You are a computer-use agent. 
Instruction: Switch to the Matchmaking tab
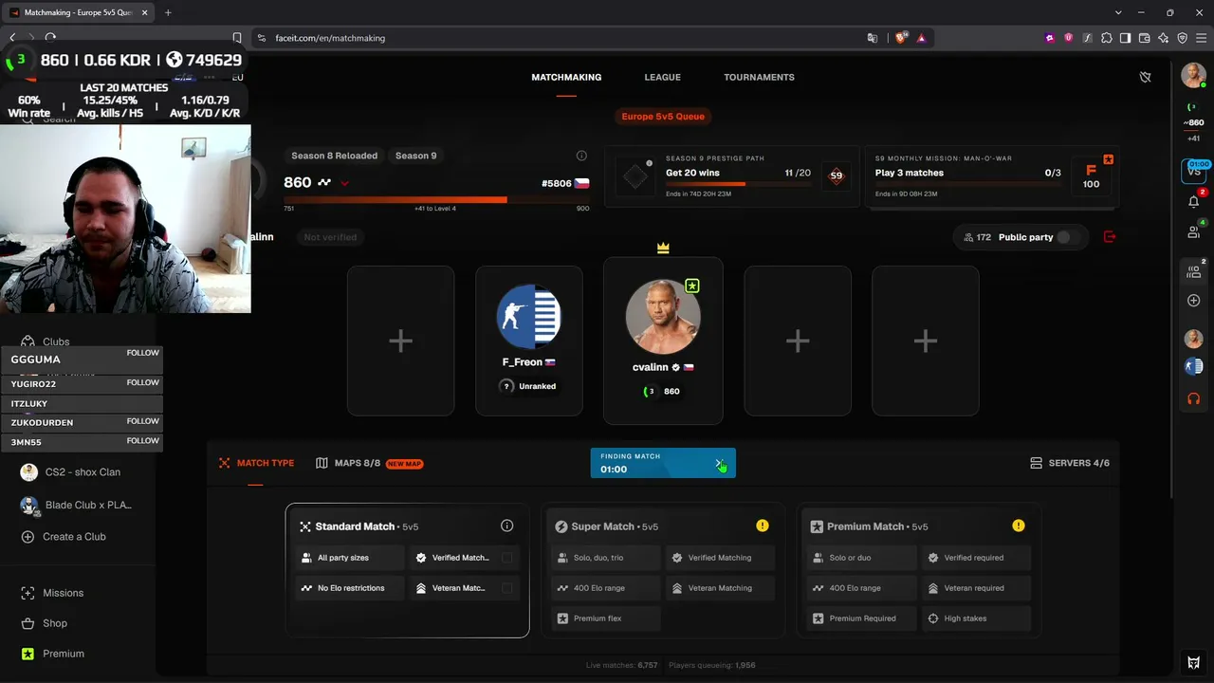pyautogui.click(x=566, y=77)
